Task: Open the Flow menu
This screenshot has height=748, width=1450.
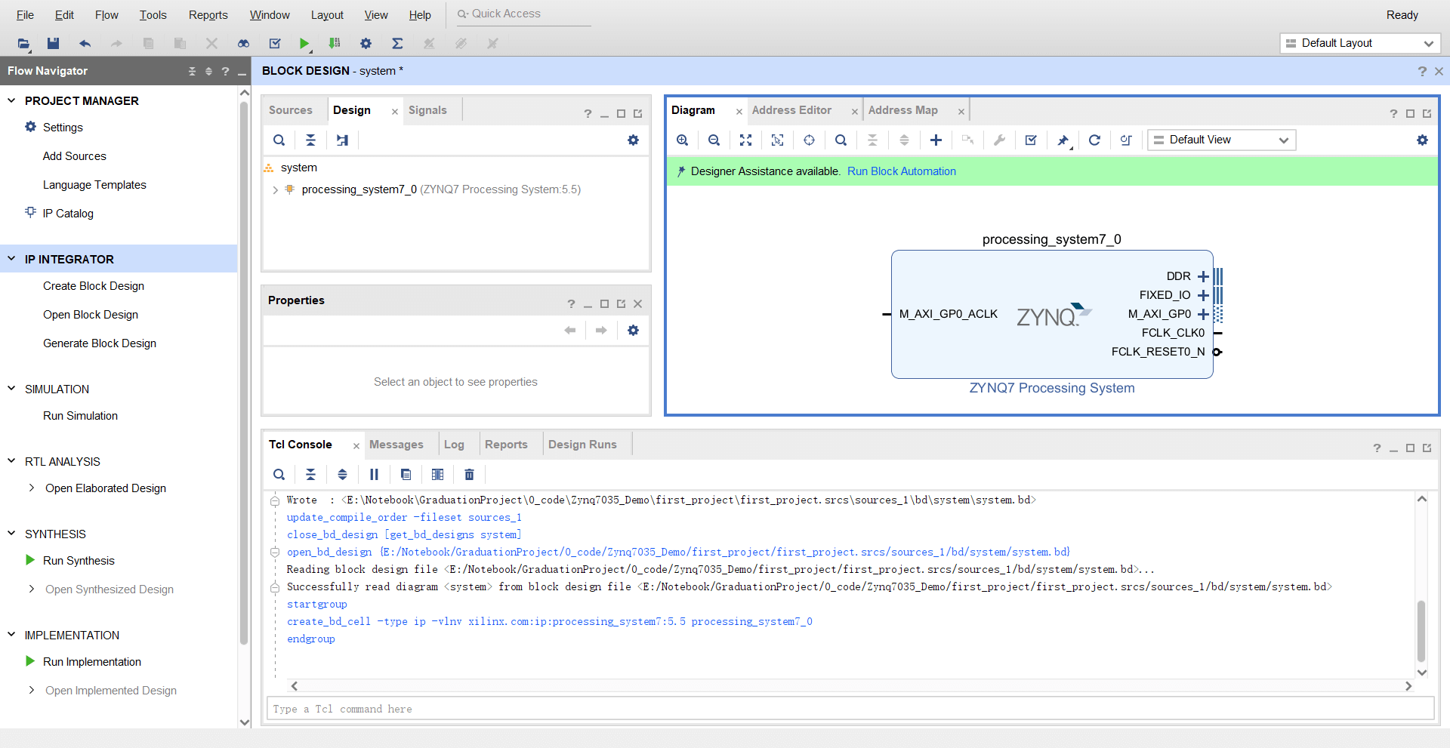Action: (106, 15)
